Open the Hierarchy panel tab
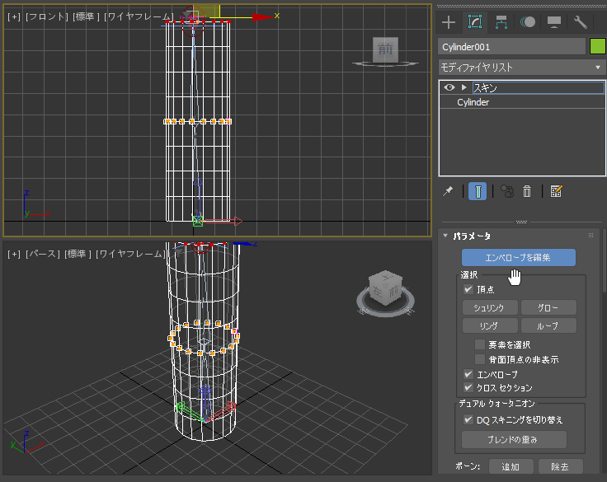Image resolution: width=607 pixels, height=482 pixels. pyautogui.click(x=501, y=22)
